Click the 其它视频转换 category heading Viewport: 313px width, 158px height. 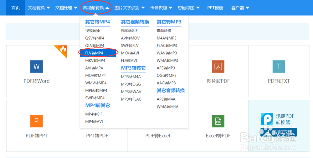(x=135, y=22)
